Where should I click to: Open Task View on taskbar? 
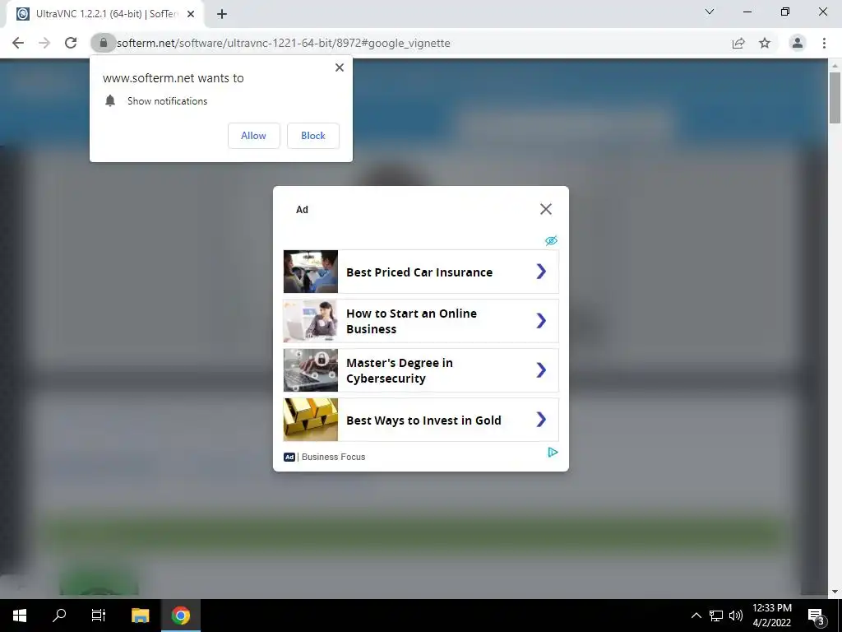(x=99, y=616)
